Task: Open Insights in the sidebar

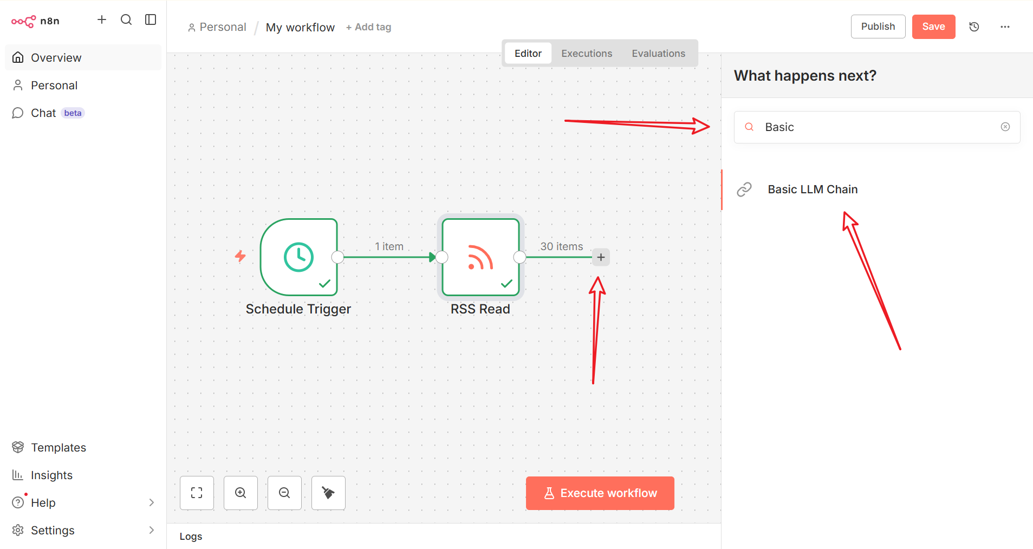Action: point(83,475)
